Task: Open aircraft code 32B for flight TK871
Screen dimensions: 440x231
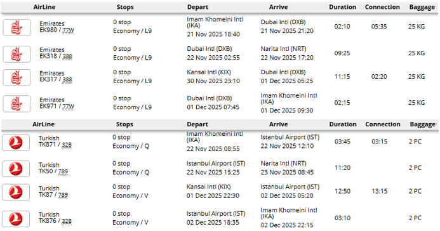Action: (67, 145)
